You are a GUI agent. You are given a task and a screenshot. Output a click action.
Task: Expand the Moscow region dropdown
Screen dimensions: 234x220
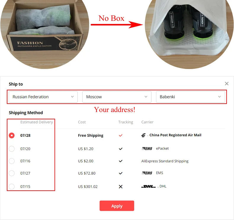[x=117, y=97]
